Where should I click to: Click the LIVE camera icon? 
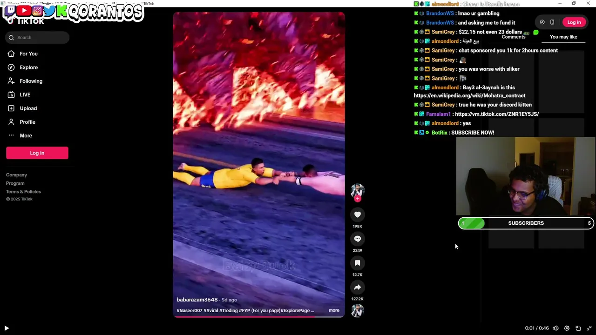click(11, 94)
